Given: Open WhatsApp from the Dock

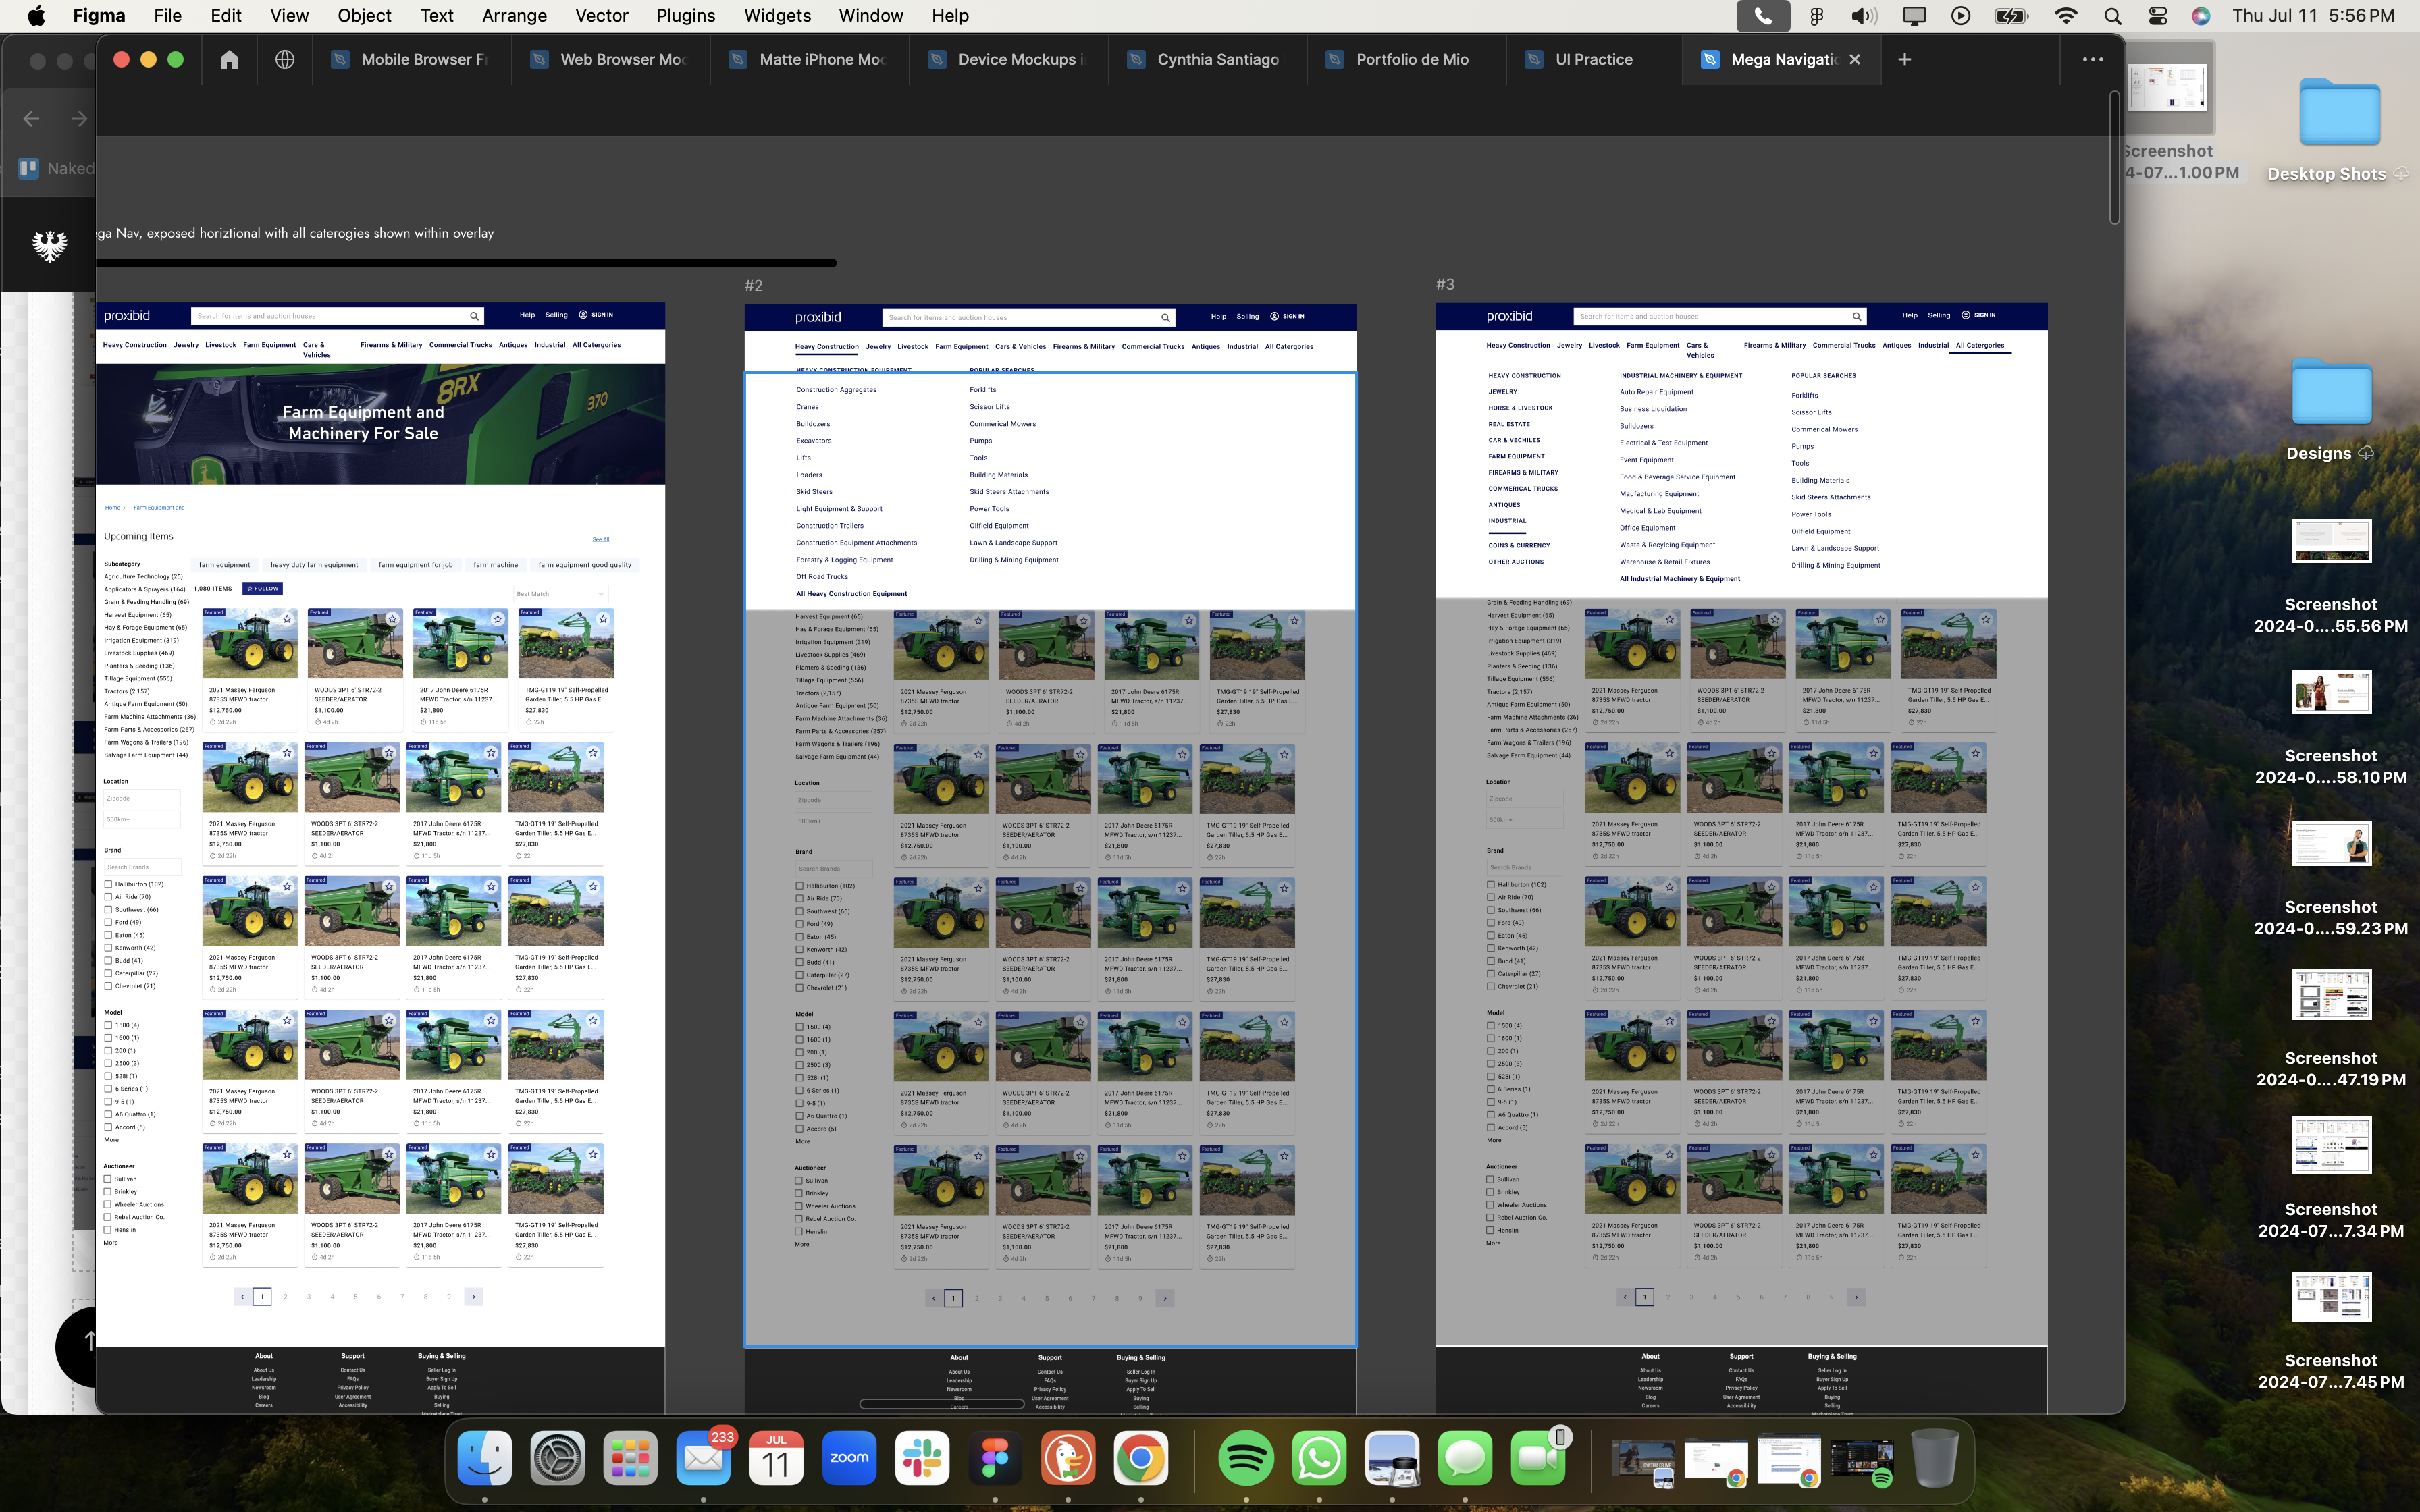Looking at the screenshot, I should (1319, 1459).
